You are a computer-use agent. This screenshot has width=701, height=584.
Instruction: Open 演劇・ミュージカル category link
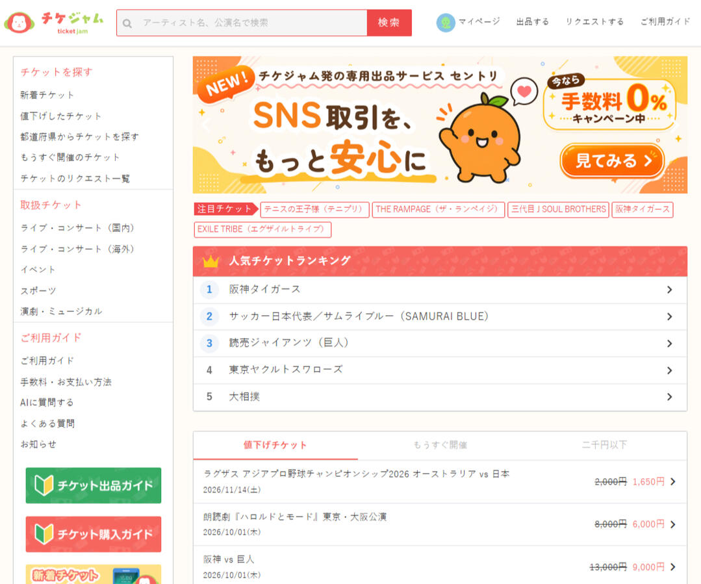61,311
